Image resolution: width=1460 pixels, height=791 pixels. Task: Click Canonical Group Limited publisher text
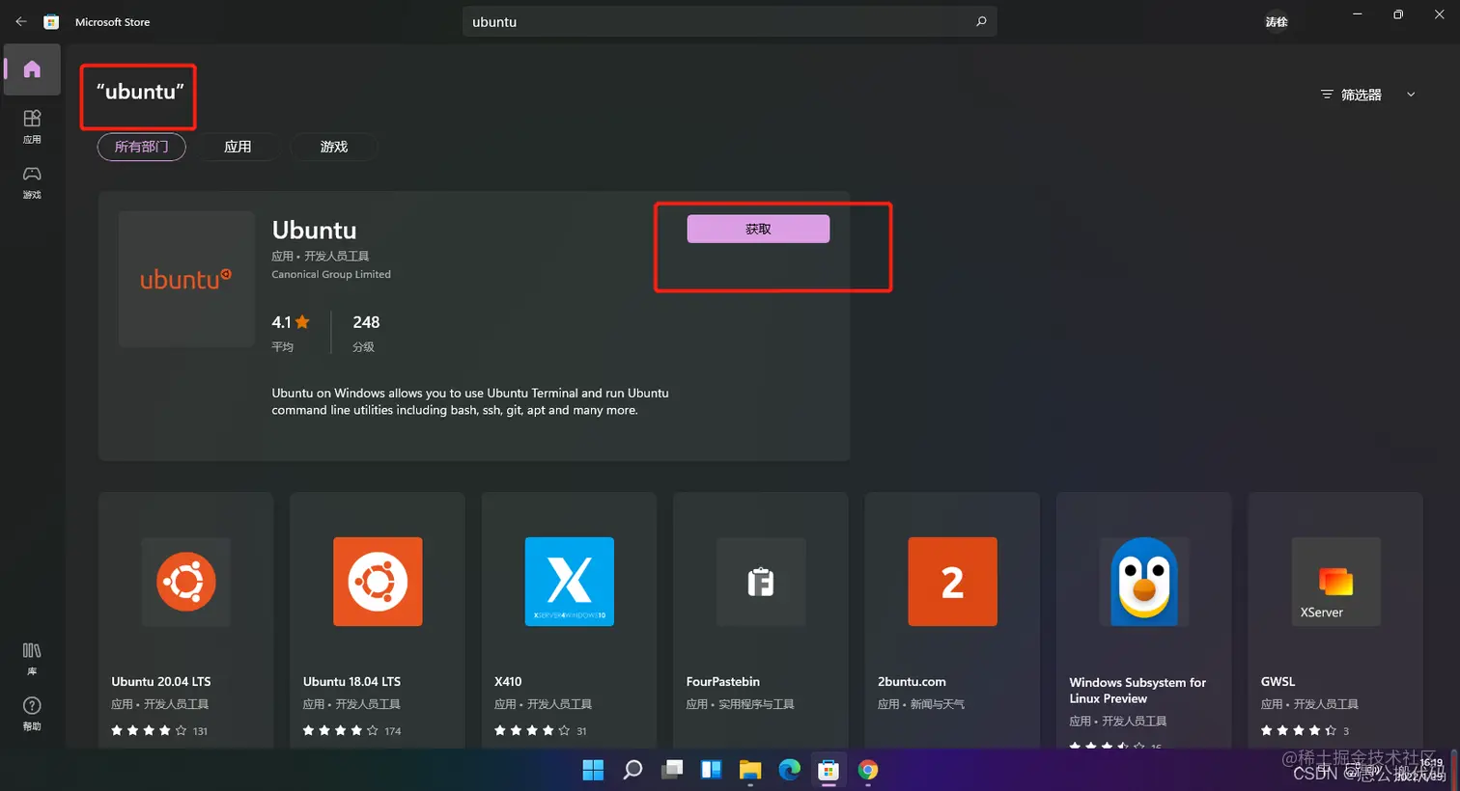(x=331, y=275)
